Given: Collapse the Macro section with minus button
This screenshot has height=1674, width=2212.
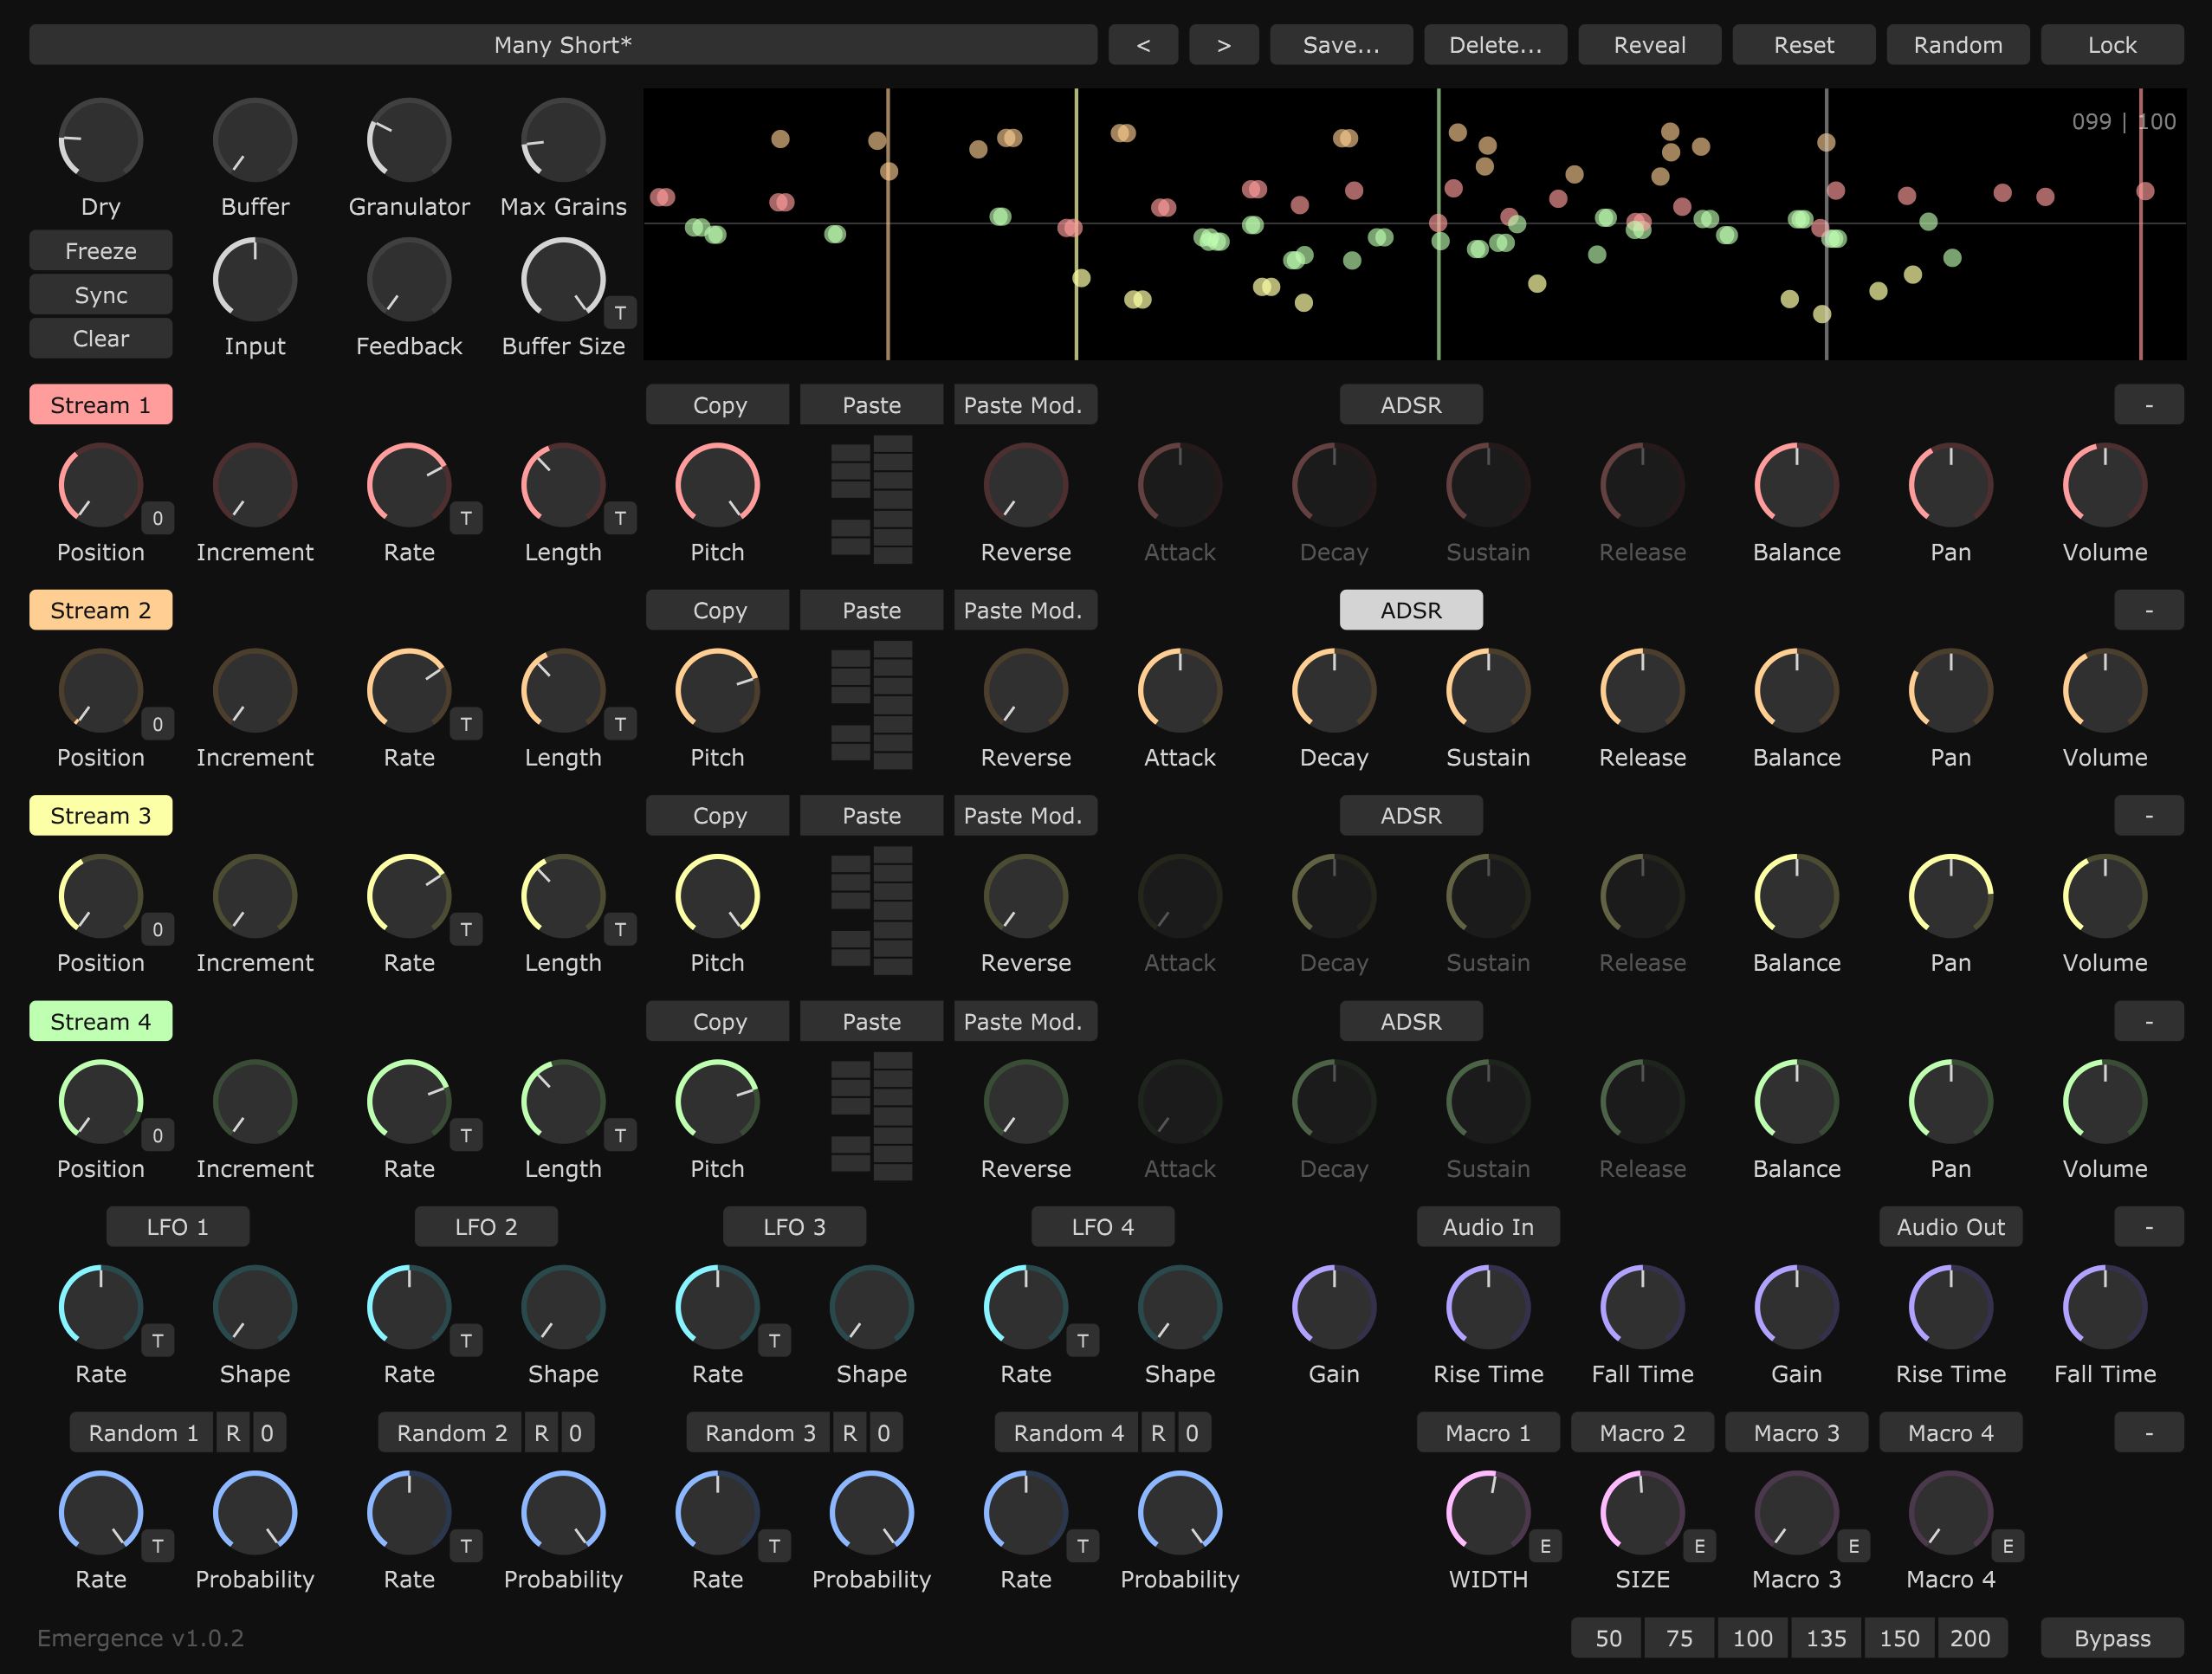Looking at the screenshot, I should point(2148,1433).
